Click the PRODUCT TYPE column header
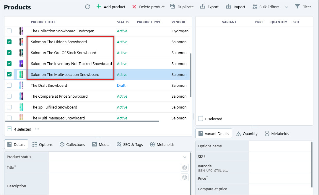Screen dimensions: 319x195 pyautogui.click(x=149, y=22)
